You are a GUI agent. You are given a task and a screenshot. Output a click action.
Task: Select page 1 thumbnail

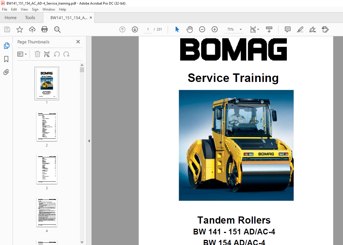[47, 83]
